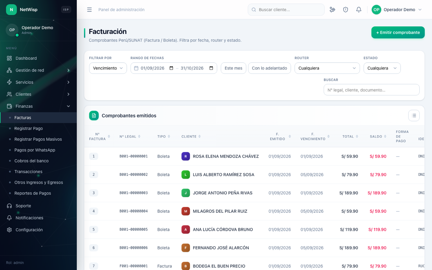
Task: Open Cobros del banco
Action: tap(38, 161)
